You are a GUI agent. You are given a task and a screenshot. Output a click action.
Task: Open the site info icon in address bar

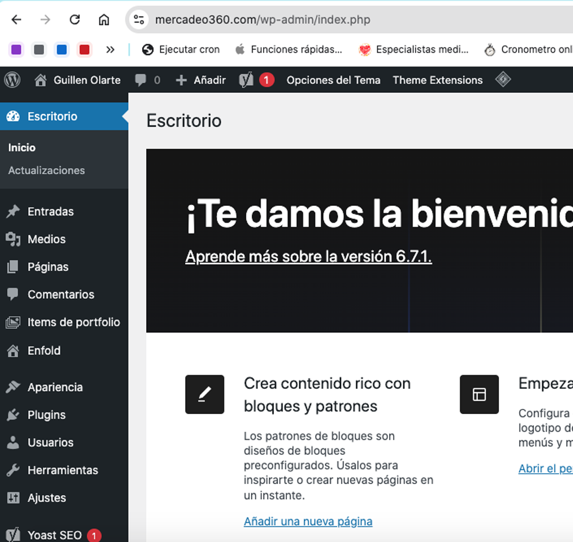[x=139, y=20]
